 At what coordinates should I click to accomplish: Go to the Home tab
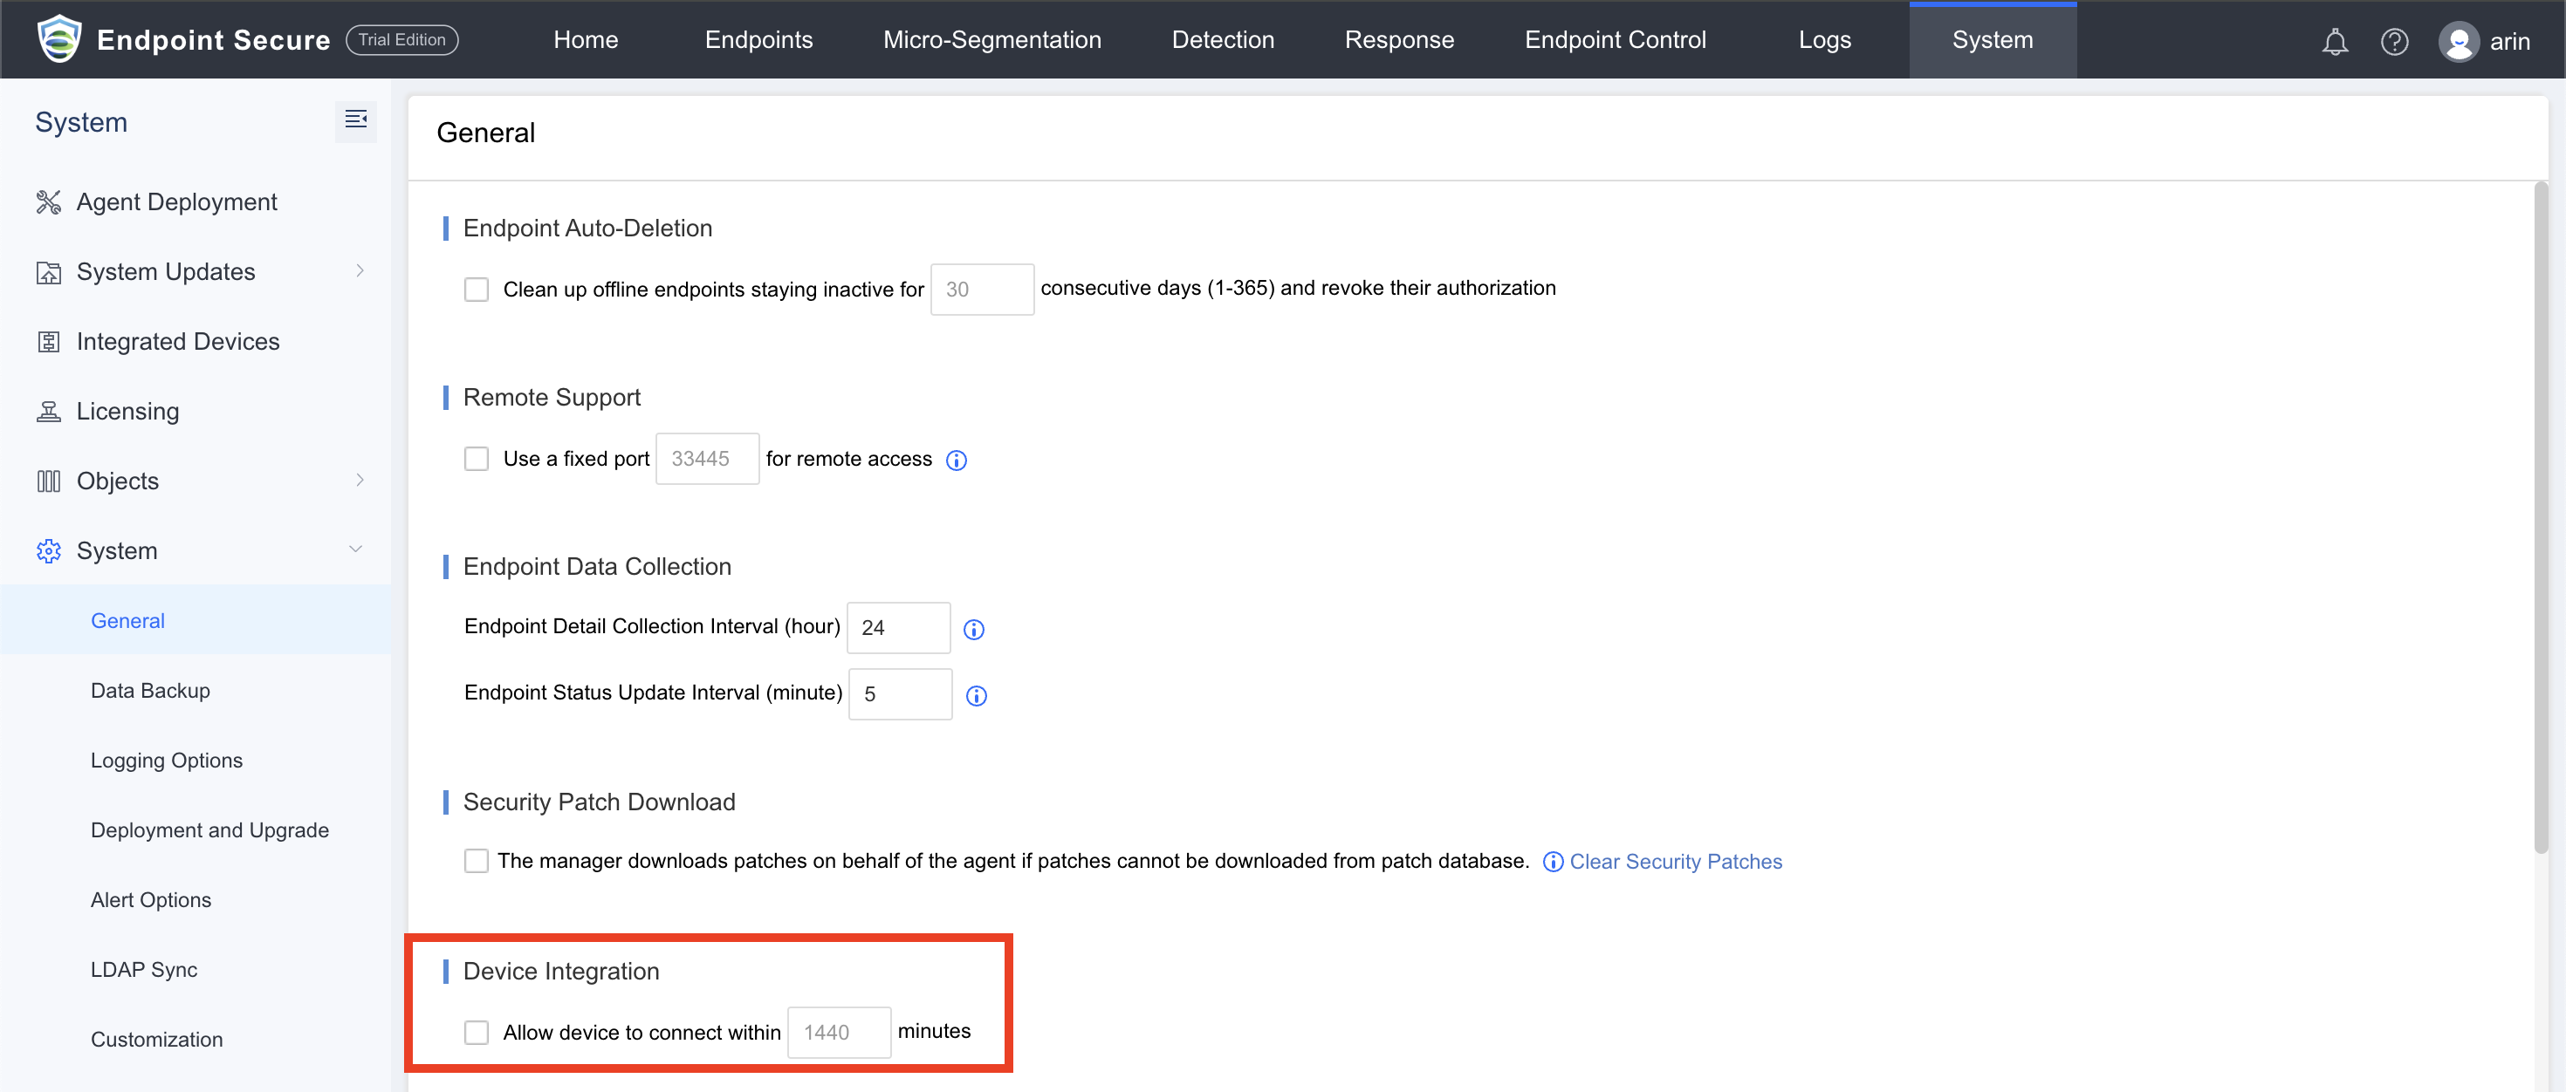point(586,40)
